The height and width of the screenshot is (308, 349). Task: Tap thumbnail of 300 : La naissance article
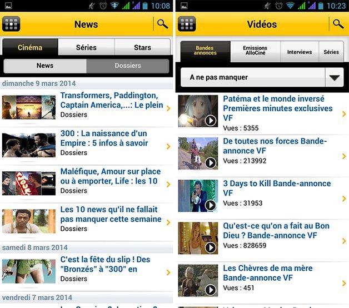click(29, 145)
